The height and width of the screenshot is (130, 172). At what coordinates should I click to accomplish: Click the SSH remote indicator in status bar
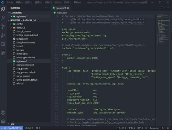point(11,128)
